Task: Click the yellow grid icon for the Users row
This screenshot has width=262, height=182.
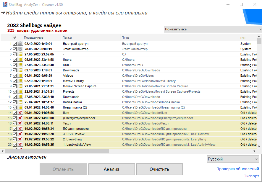Action: (x=20, y=60)
